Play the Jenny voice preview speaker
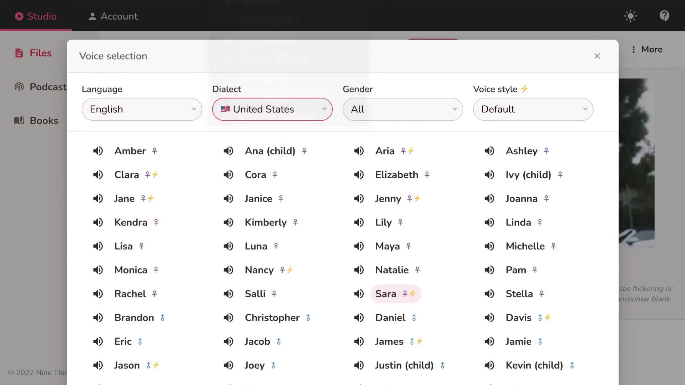Image resolution: width=685 pixels, height=385 pixels. pyautogui.click(x=359, y=199)
